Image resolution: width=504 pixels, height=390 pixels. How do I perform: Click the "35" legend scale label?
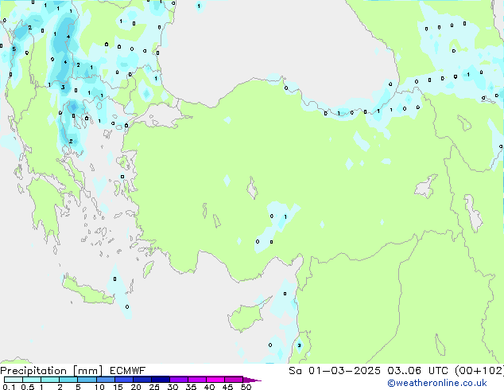191,387
